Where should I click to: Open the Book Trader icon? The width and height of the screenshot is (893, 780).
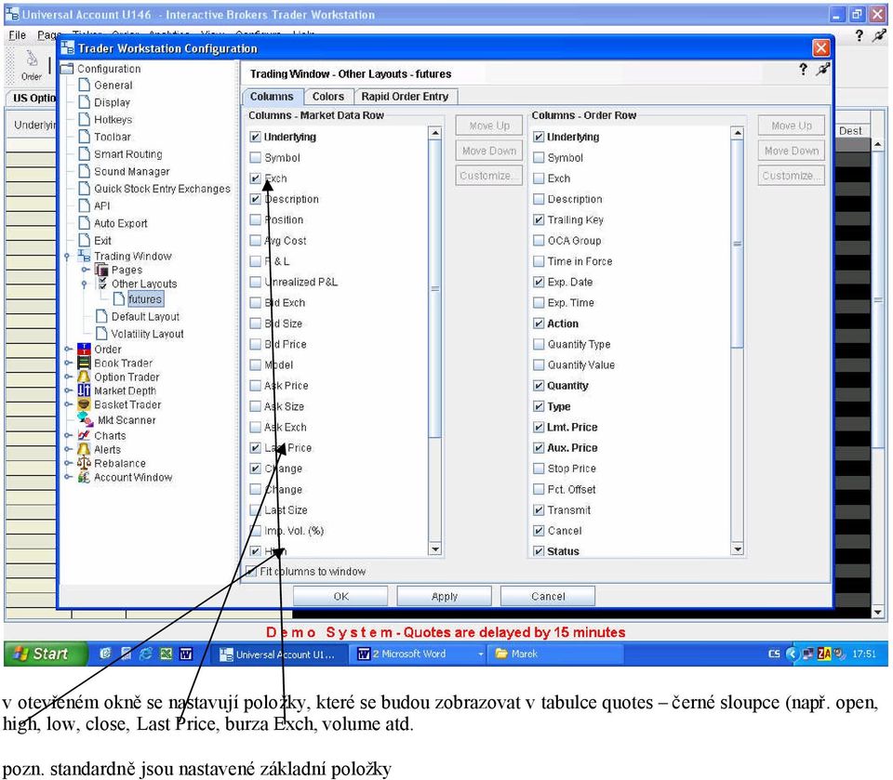pos(84,363)
